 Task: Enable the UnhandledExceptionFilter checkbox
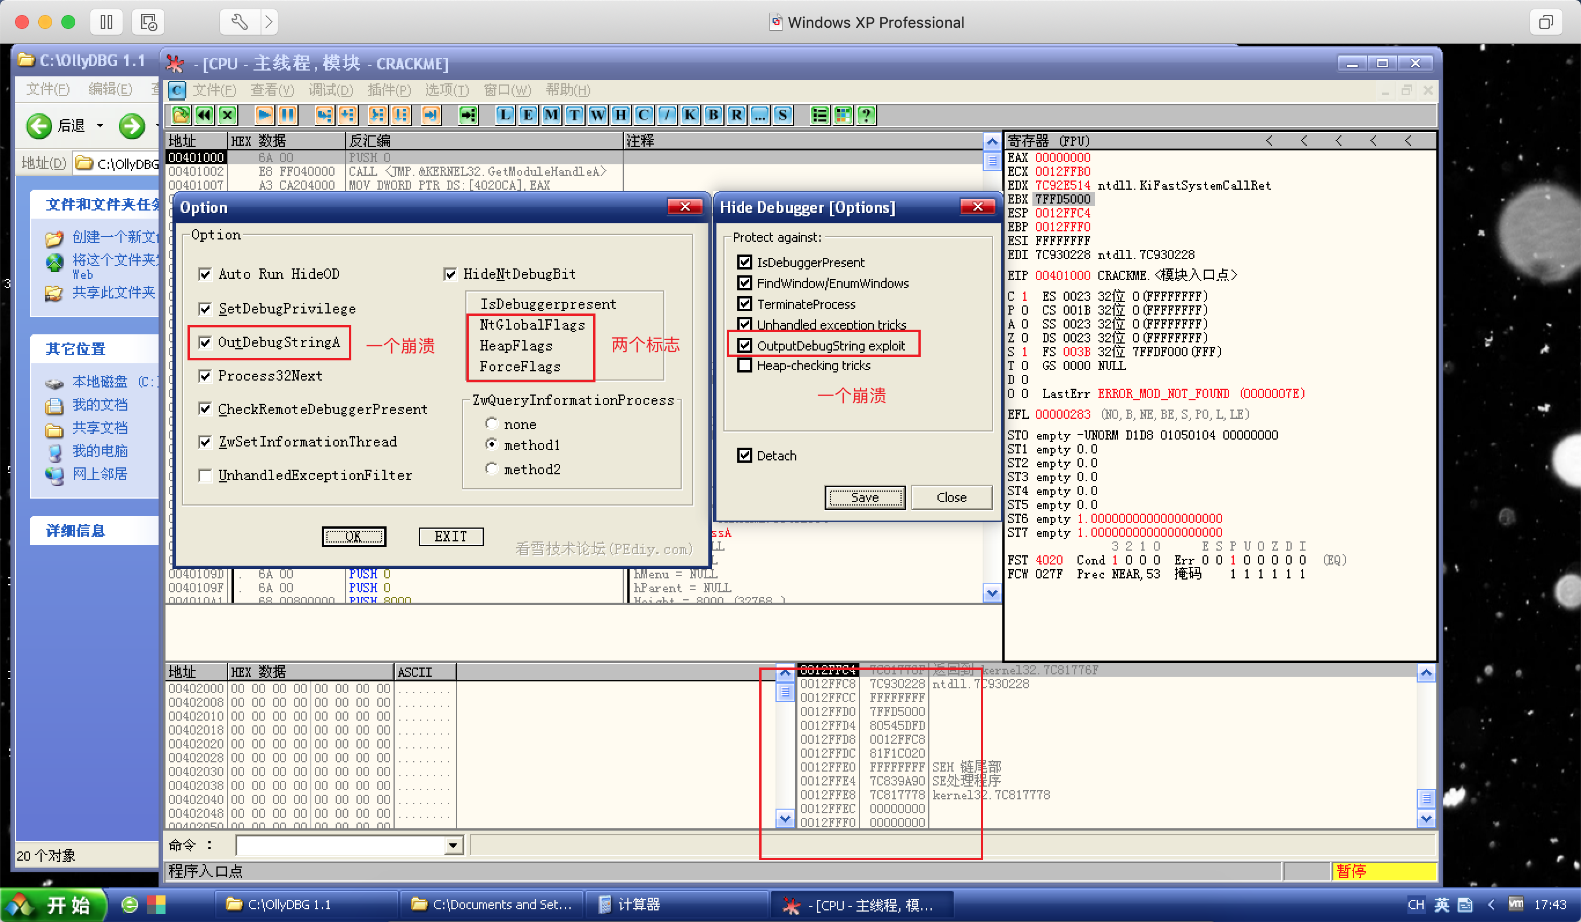[205, 475]
